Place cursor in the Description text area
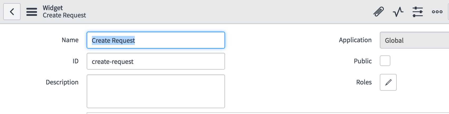449x114 pixels. [x=156, y=91]
